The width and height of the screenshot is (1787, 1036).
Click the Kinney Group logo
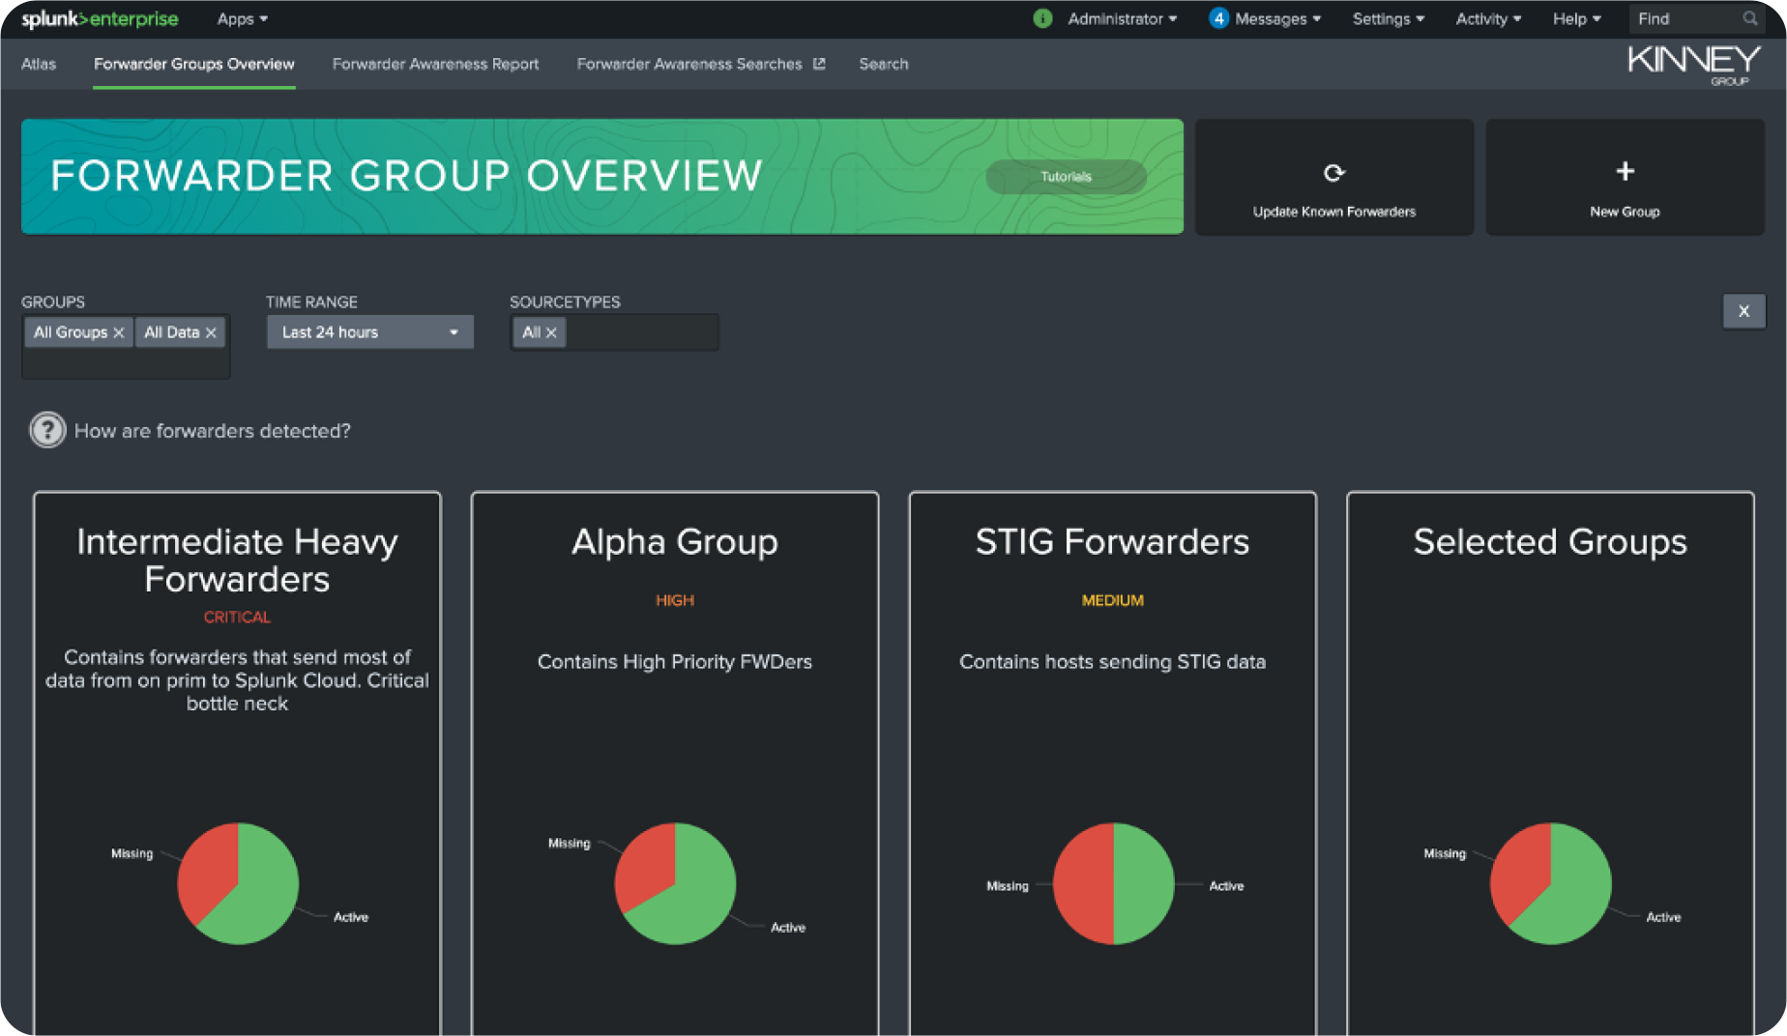click(x=1692, y=64)
